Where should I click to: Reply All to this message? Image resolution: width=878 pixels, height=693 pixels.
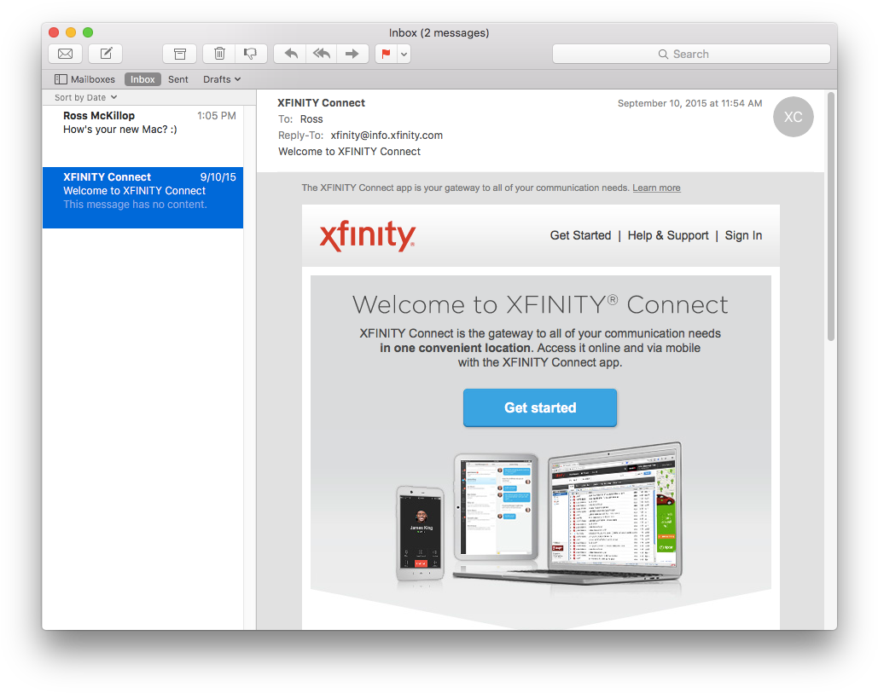click(321, 53)
